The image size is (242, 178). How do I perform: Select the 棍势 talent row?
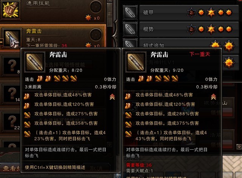[x=189, y=29]
